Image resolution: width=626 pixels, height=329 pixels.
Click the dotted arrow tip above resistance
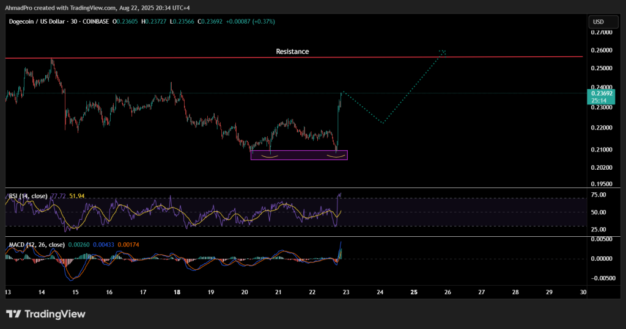[x=443, y=52]
